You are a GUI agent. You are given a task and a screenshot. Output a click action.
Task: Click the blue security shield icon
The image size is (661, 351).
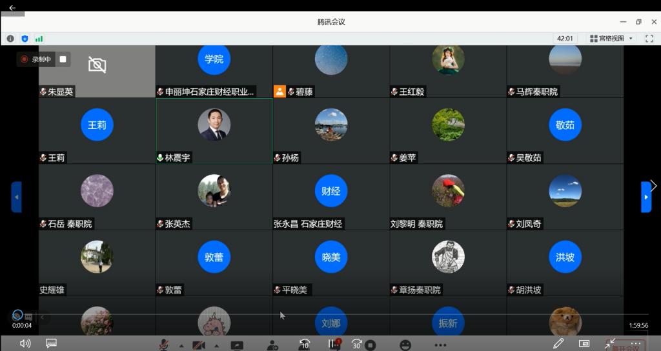point(25,39)
